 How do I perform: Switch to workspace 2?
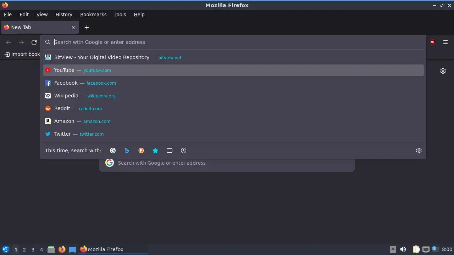(x=24, y=250)
